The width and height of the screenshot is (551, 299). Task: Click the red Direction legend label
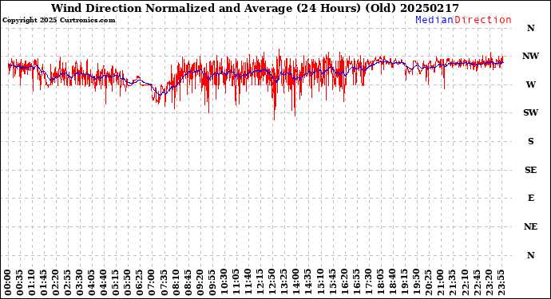click(483, 20)
